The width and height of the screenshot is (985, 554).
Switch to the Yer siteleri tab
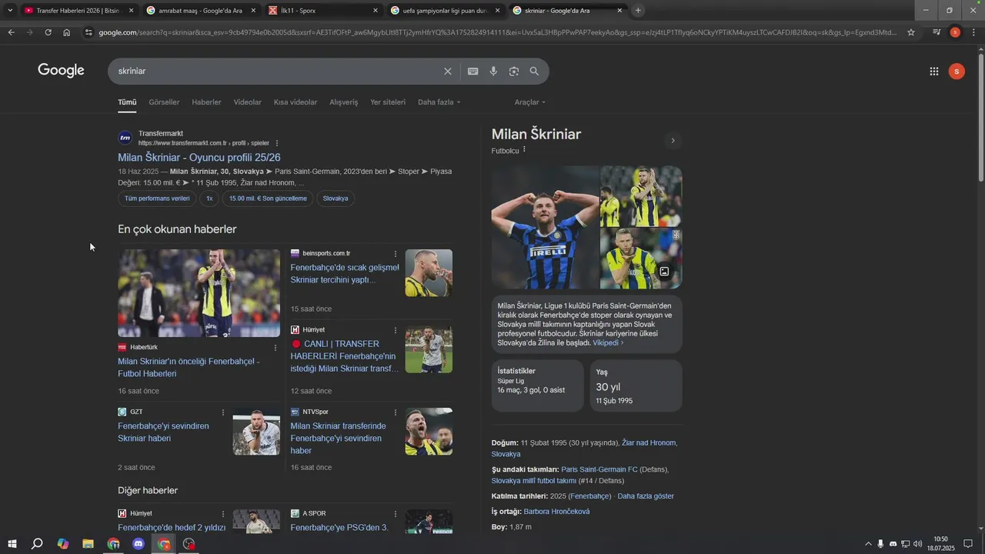click(388, 102)
